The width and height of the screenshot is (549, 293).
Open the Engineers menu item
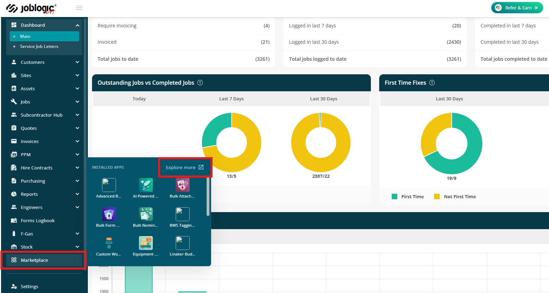point(44,207)
